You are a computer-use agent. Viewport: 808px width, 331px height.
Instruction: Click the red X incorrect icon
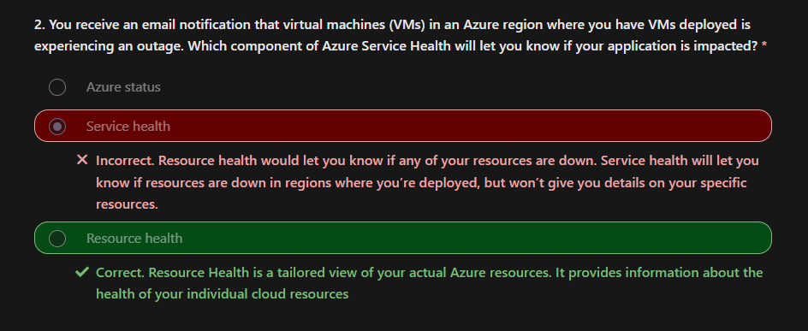[x=82, y=160]
